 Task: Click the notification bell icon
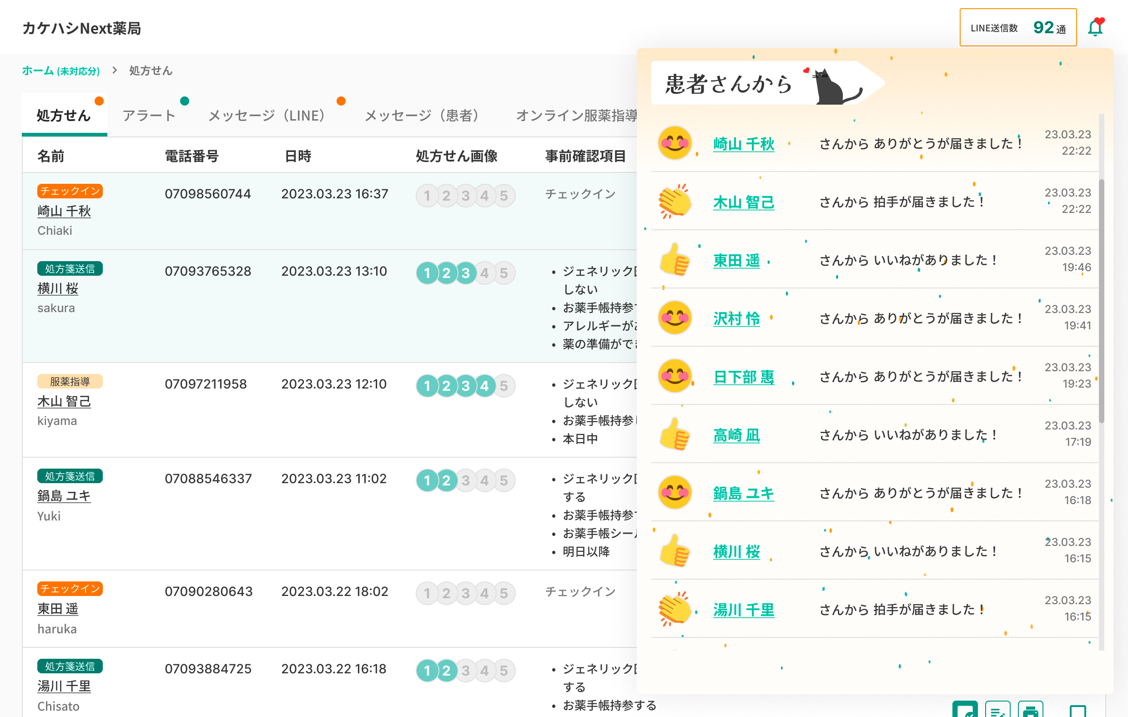point(1095,28)
